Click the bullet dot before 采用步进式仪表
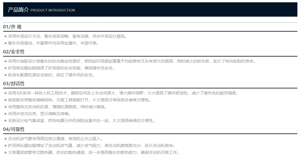Screen dimensions: 304x161 (x=5, y=114)
